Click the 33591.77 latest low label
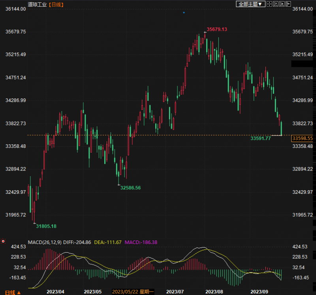The image size is (316, 295). pos(261,138)
